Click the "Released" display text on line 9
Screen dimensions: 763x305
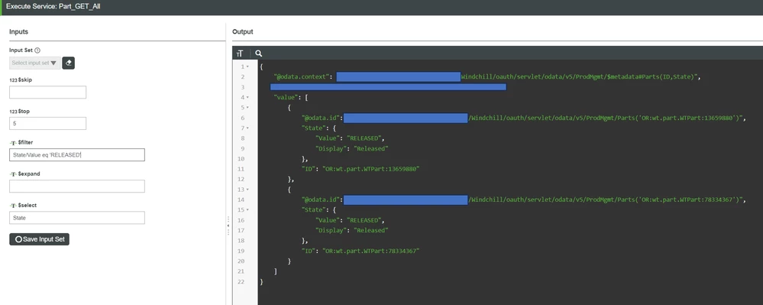[370, 148]
